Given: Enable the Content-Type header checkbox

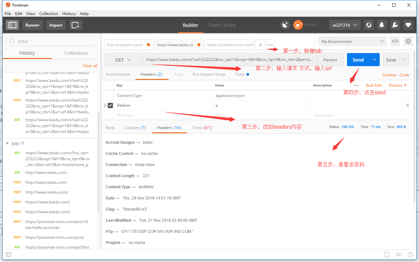Looking at the screenshot, I should pyautogui.click(x=110, y=96).
